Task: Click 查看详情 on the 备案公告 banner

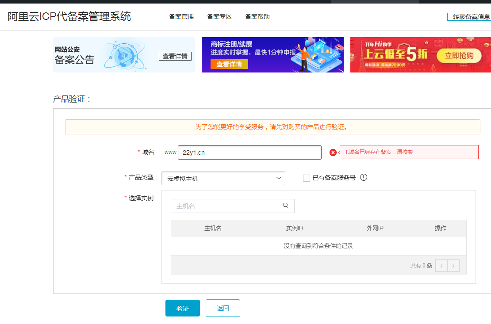Action: click(x=175, y=56)
